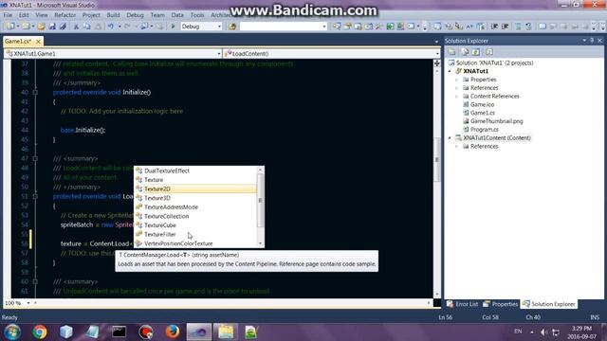The image size is (607, 341).
Task: Open the Refactor menu
Action: 65,15
